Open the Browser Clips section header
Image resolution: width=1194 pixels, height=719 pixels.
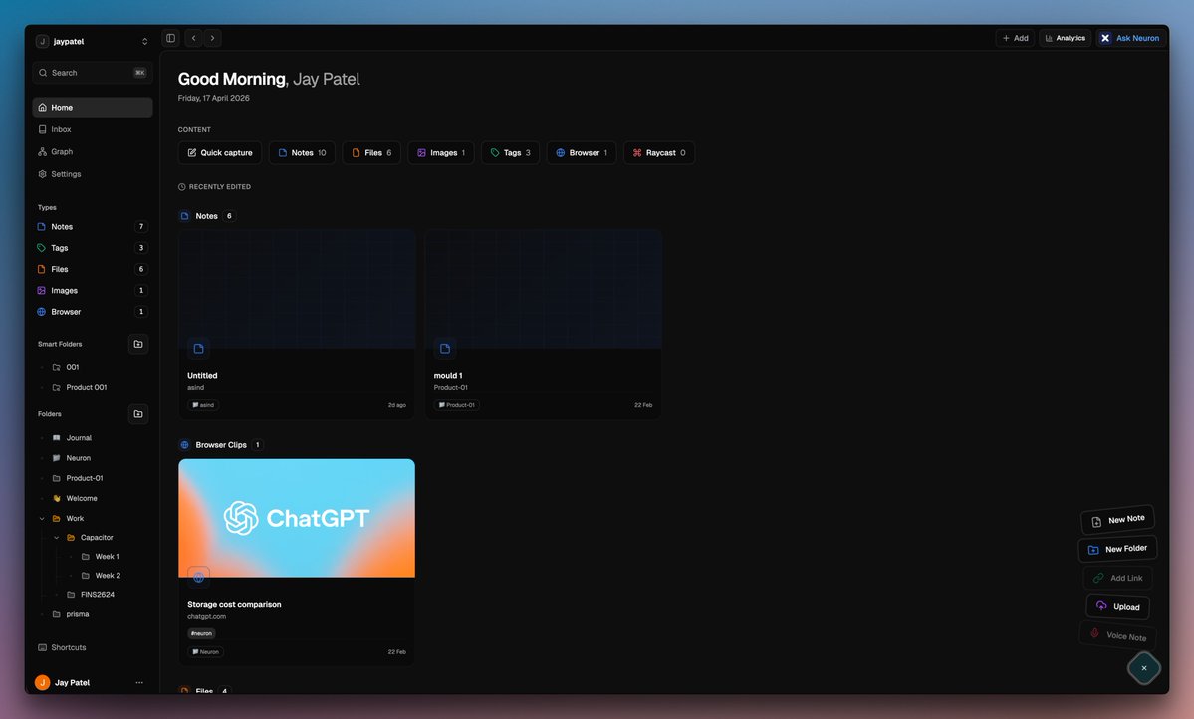pyautogui.click(x=221, y=445)
